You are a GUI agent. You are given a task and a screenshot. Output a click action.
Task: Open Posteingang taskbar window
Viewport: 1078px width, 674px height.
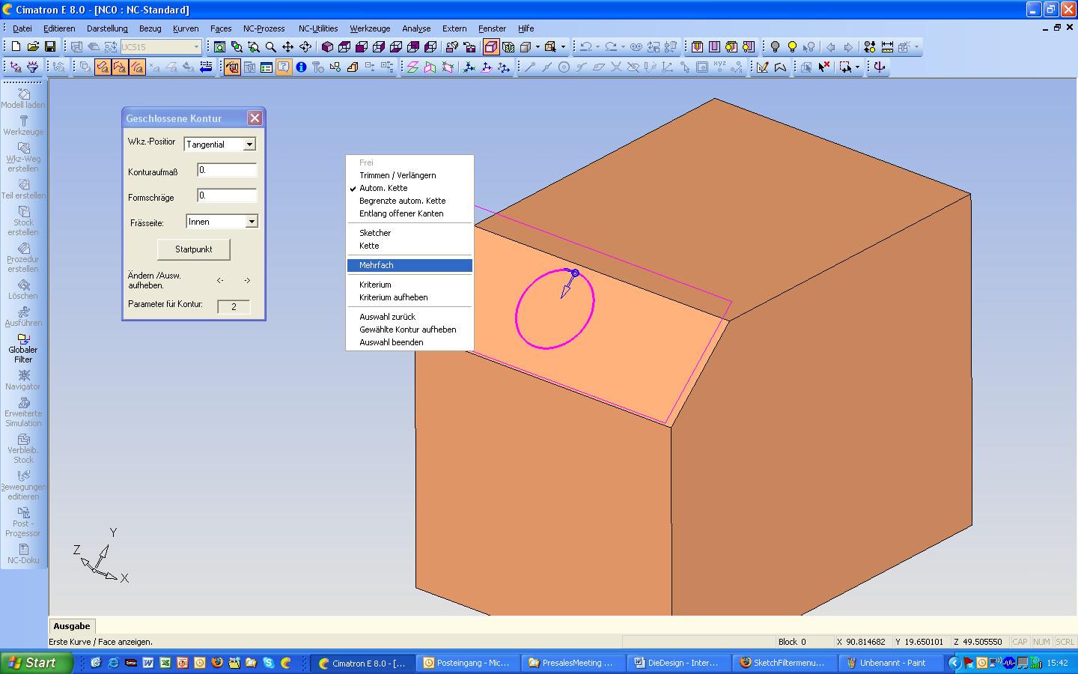466,663
